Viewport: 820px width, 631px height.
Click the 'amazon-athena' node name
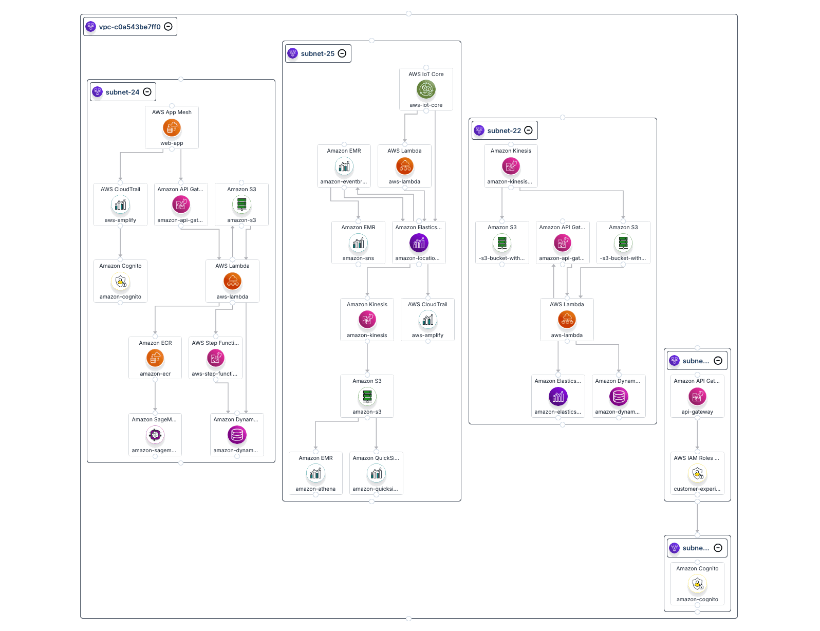(315, 489)
